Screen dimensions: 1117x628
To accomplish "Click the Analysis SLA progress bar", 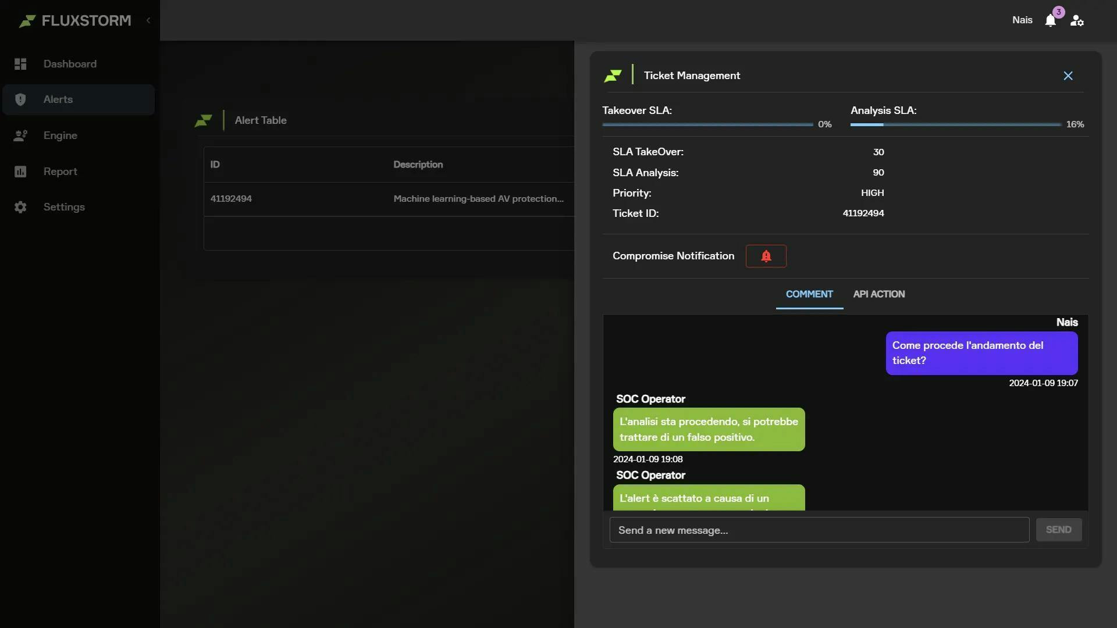I will (x=956, y=124).
